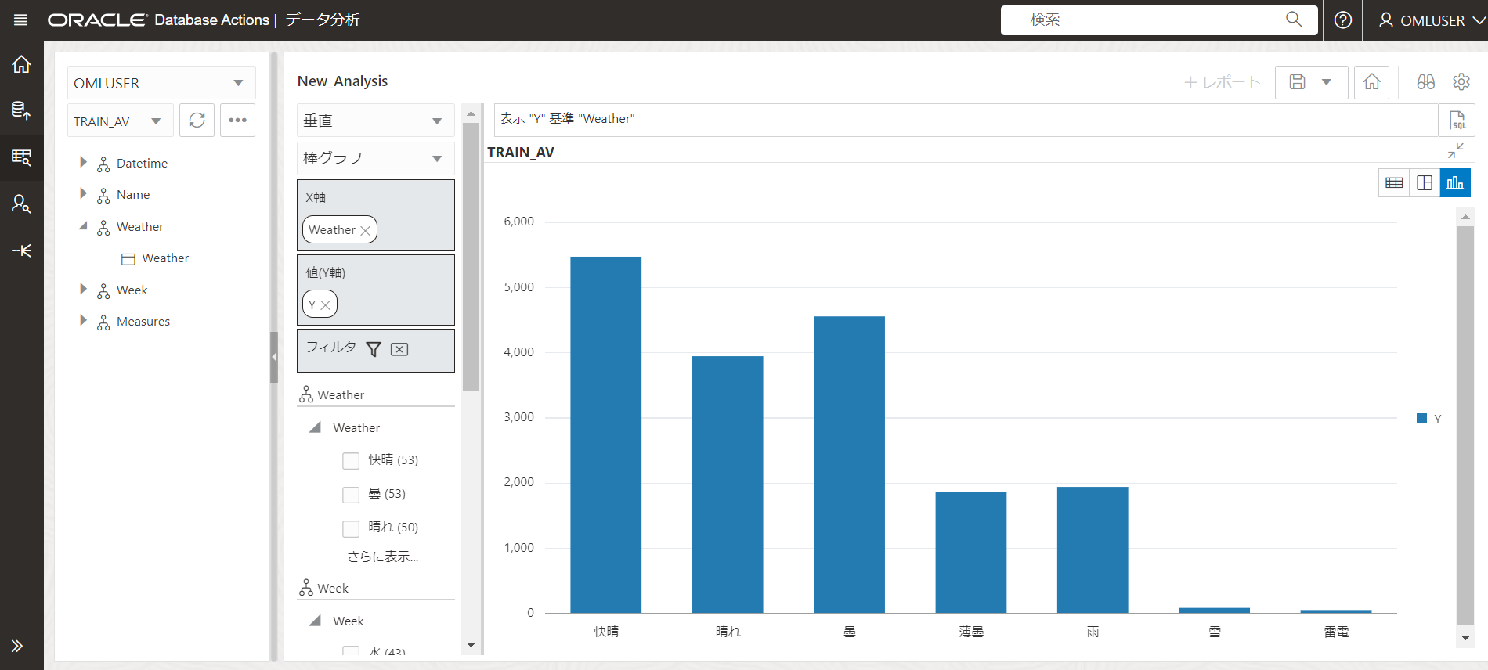Open the analysis settings gear
Image resolution: width=1488 pixels, height=670 pixels.
coord(1461,82)
